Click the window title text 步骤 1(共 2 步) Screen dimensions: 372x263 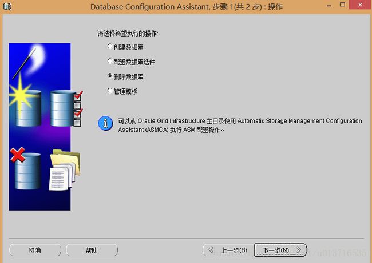tap(237, 7)
